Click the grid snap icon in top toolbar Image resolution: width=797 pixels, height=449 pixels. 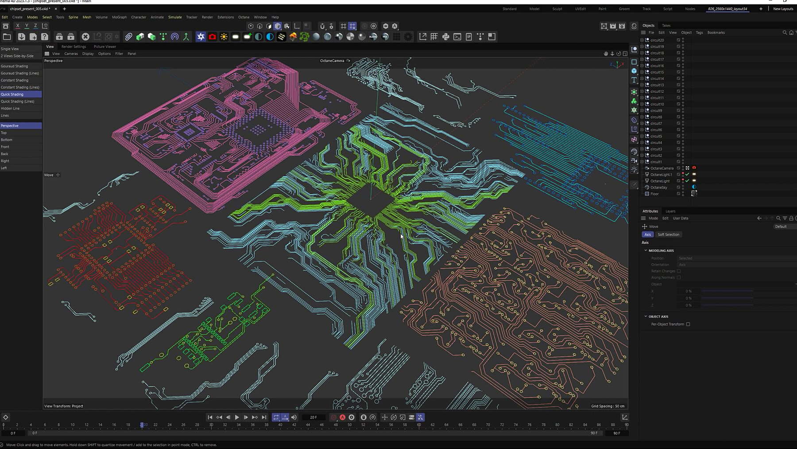click(x=352, y=26)
